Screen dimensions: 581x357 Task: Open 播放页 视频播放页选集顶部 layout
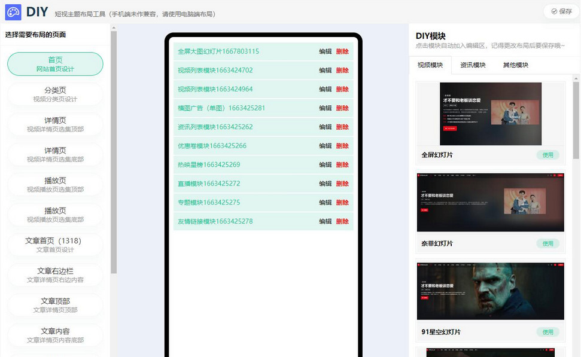coord(55,184)
